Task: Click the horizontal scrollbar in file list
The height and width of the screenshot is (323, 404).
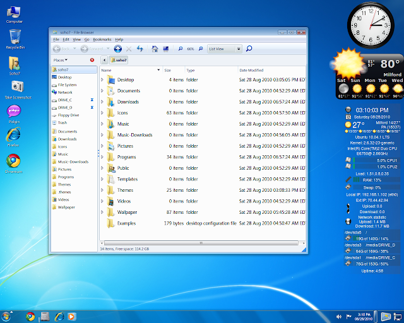Action: click(x=201, y=243)
